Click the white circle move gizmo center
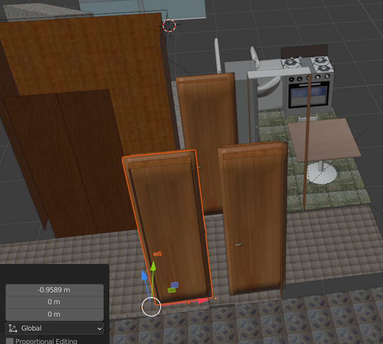This screenshot has width=383, height=344. click(151, 307)
